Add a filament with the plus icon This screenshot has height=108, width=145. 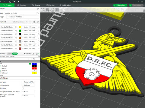[x=27, y=22]
